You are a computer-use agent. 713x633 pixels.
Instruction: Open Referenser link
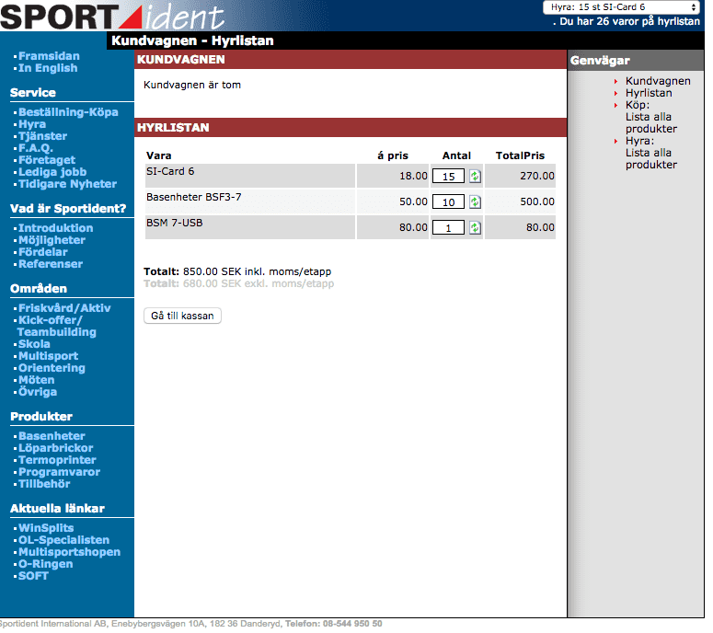click(51, 264)
